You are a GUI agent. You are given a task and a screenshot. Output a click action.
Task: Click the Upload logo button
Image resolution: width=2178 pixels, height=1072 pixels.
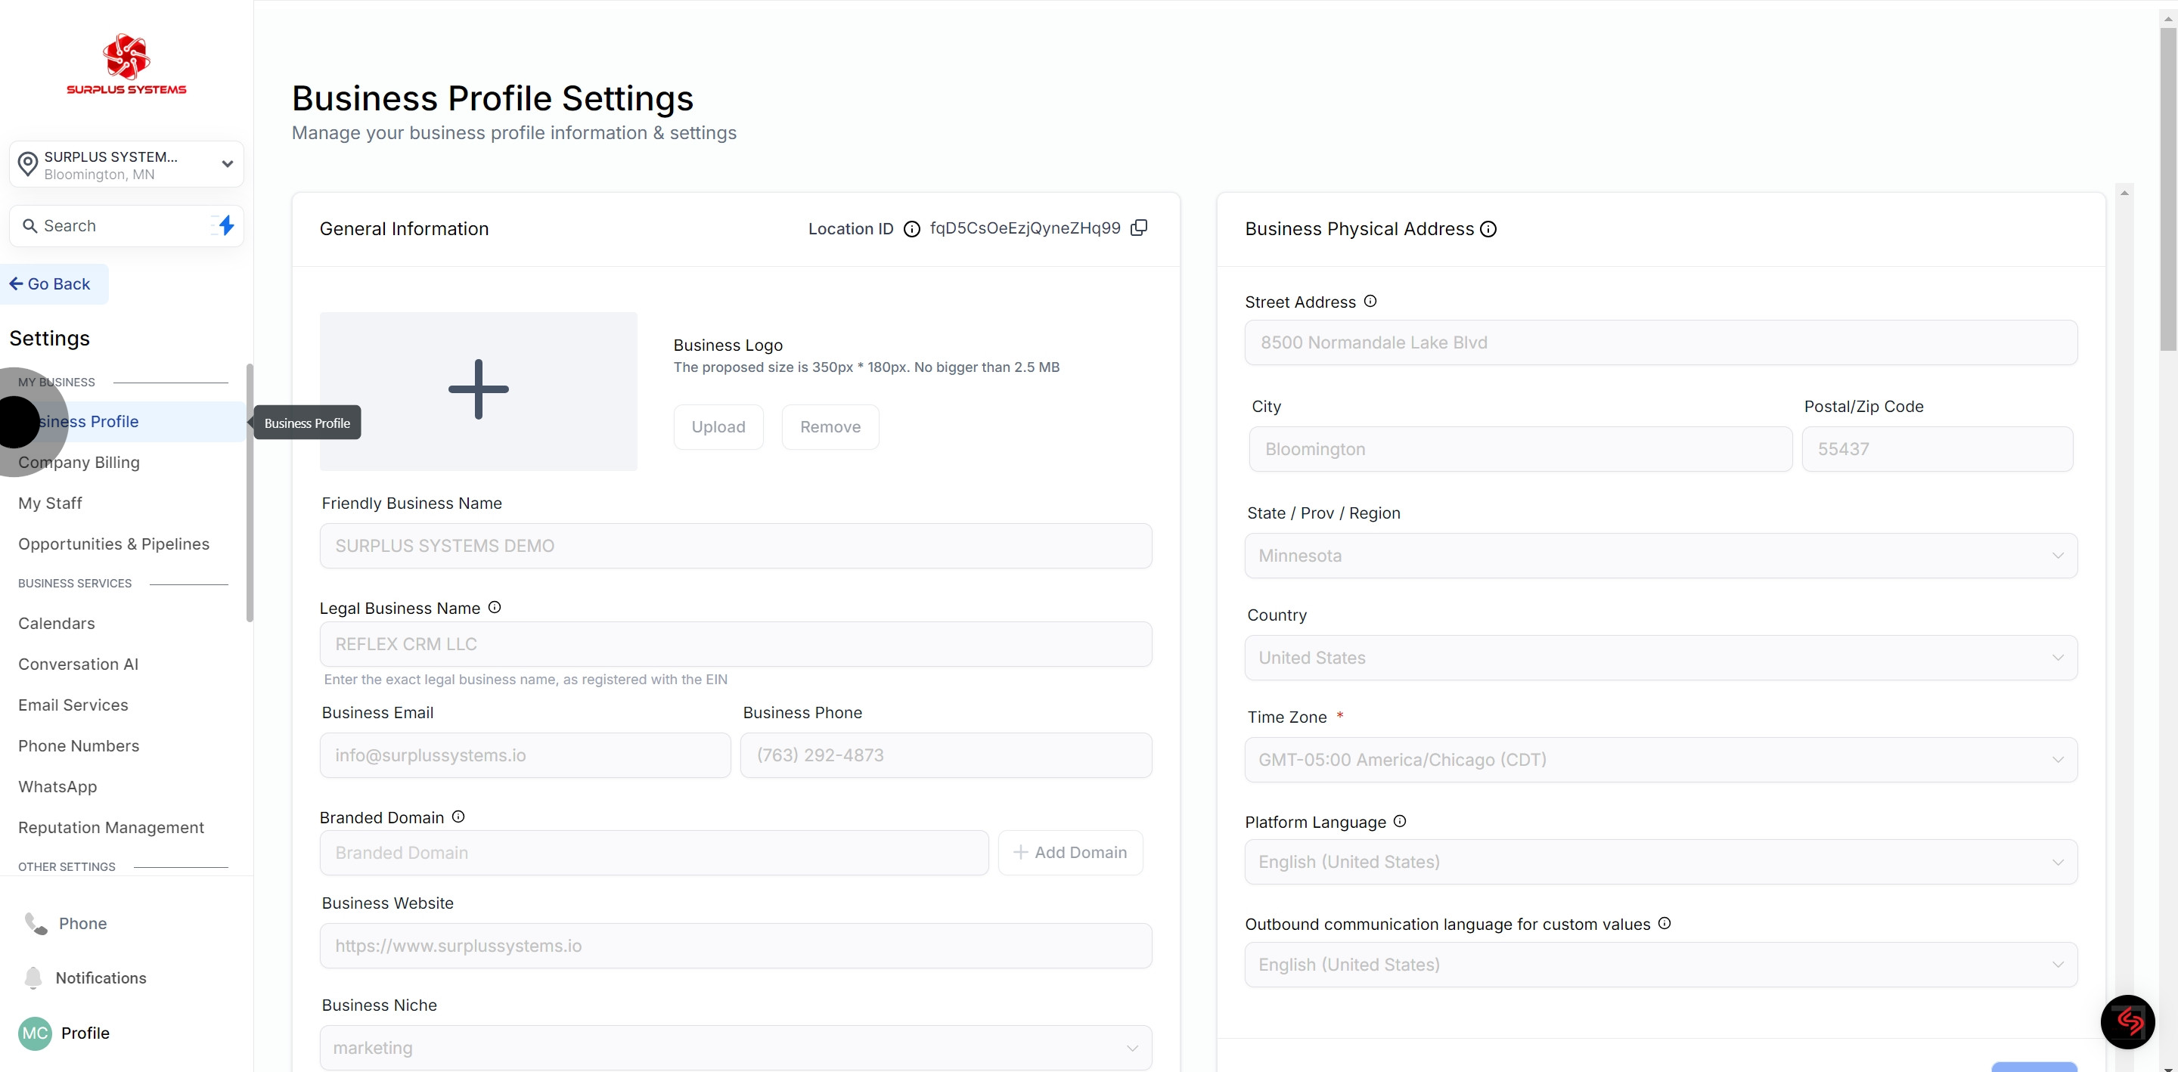tap(718, 427)
